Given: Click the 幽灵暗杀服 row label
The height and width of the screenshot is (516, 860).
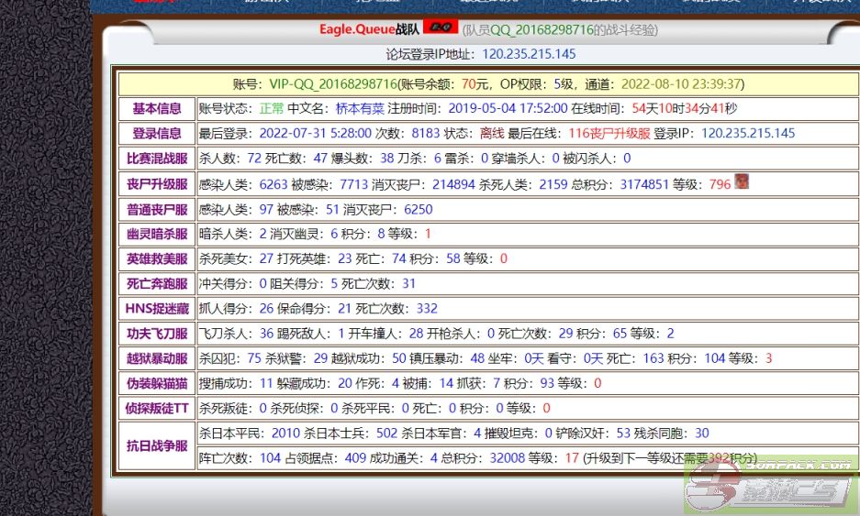Looking at the screenshot, I should click(157, 234).
